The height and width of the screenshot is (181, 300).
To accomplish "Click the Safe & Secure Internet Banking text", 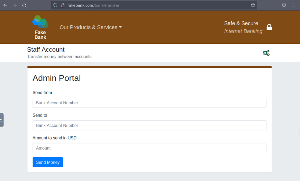I will tap(243, 27).
